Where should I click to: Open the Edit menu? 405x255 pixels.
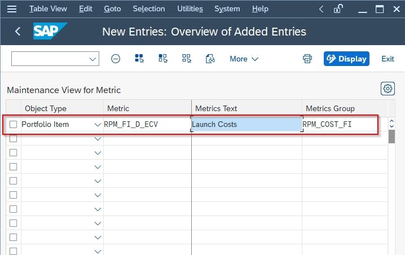pos(86,9)
